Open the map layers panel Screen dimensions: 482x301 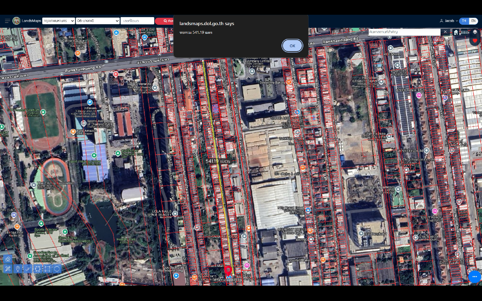coord(475,32)
